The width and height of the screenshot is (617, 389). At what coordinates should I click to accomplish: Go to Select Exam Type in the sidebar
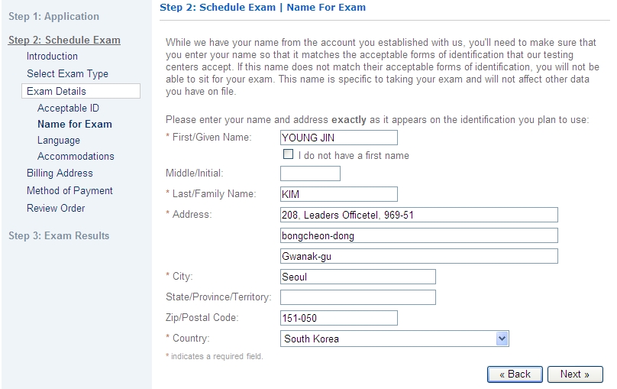pos(67,73)
